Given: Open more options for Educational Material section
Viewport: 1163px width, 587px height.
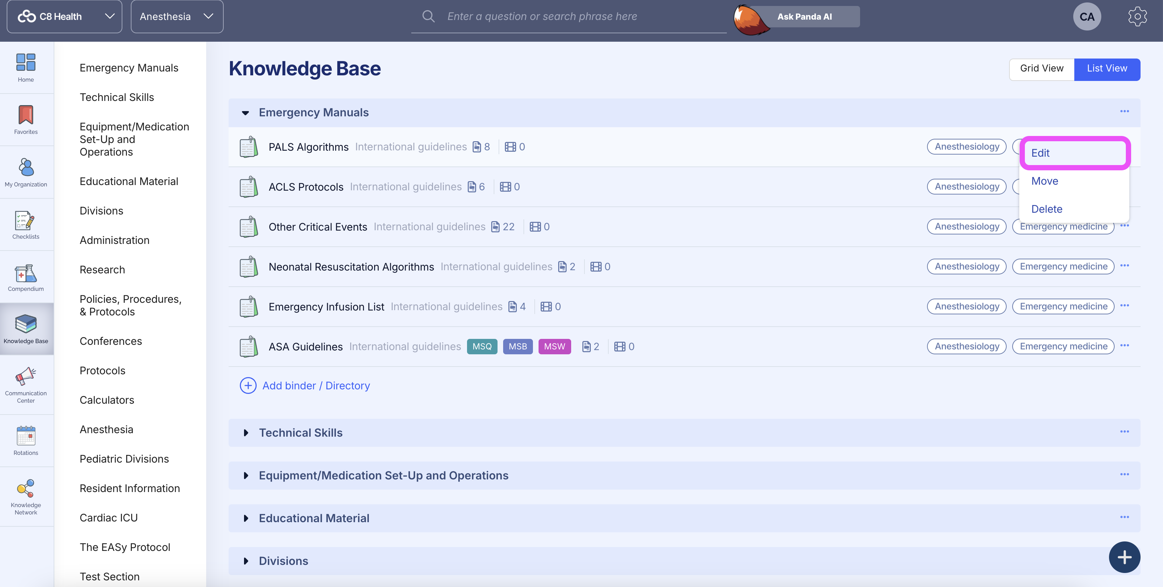Looking at the screenshot, I should tap(1124, 517).
